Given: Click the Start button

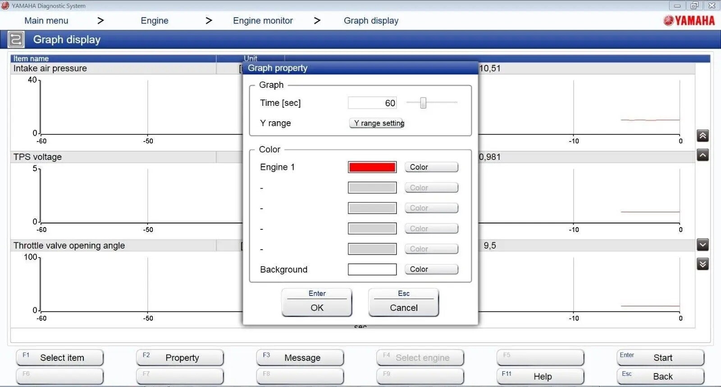Looking at the screenshot, I should (661, 358).
